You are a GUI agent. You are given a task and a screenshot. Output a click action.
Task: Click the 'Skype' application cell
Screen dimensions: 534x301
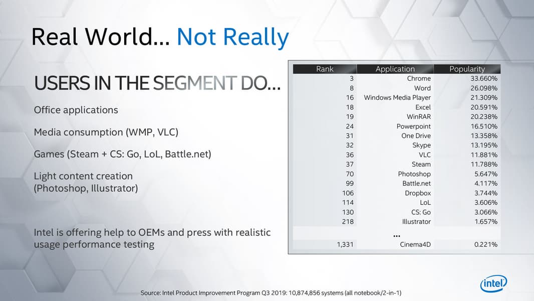[422, 145]
